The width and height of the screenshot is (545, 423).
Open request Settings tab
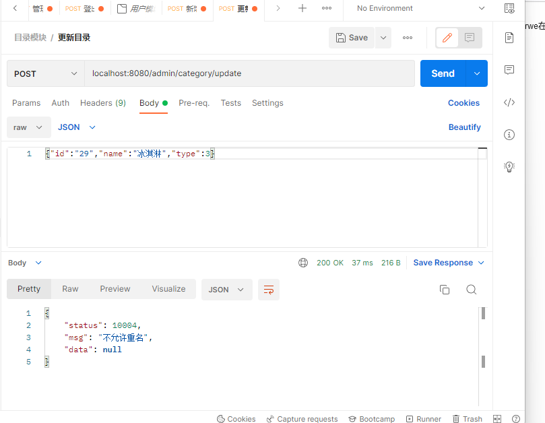pyautogui.click(x=267, y=103)
